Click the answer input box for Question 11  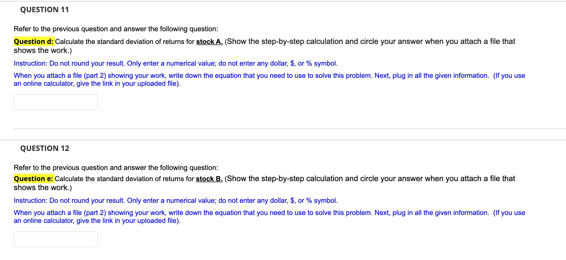(55, 102)
